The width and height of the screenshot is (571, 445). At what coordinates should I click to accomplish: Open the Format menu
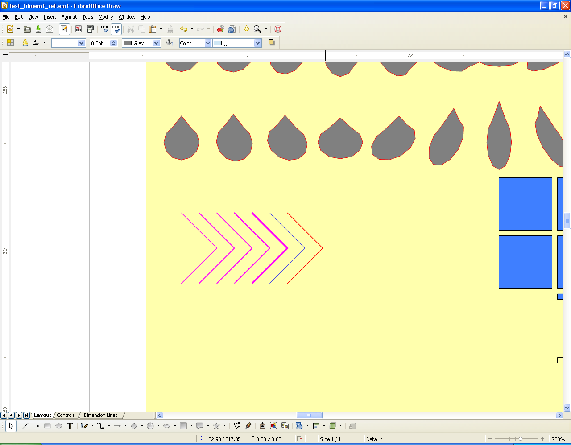pyautogui.click(x=69, y=17)
